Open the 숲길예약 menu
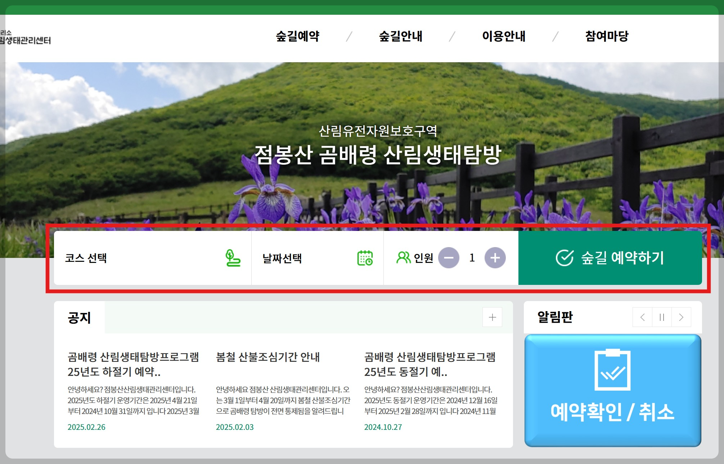 click(x=297, y=36)
